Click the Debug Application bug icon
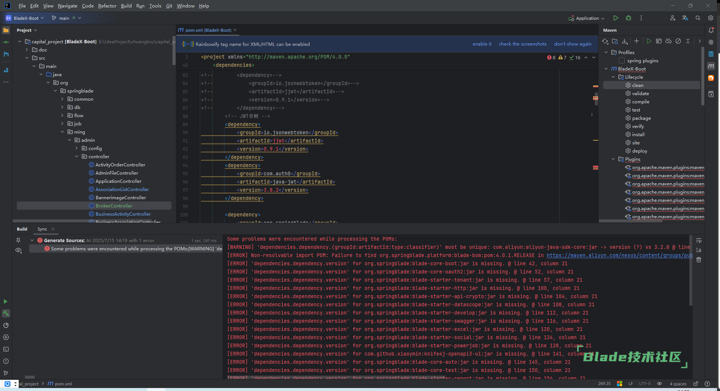720x391 pixels. [629, 18]
